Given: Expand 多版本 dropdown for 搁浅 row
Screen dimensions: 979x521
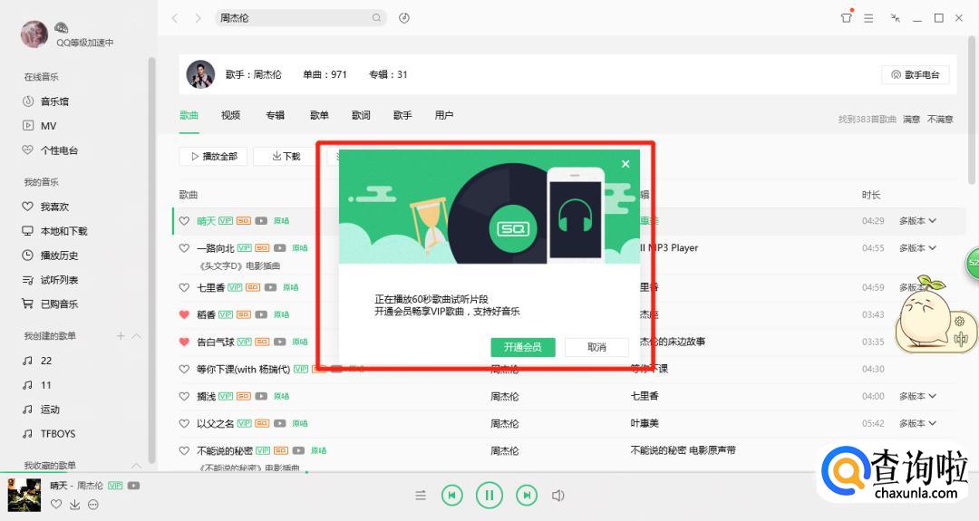Looking at the screenshot, I should [917, 396].
